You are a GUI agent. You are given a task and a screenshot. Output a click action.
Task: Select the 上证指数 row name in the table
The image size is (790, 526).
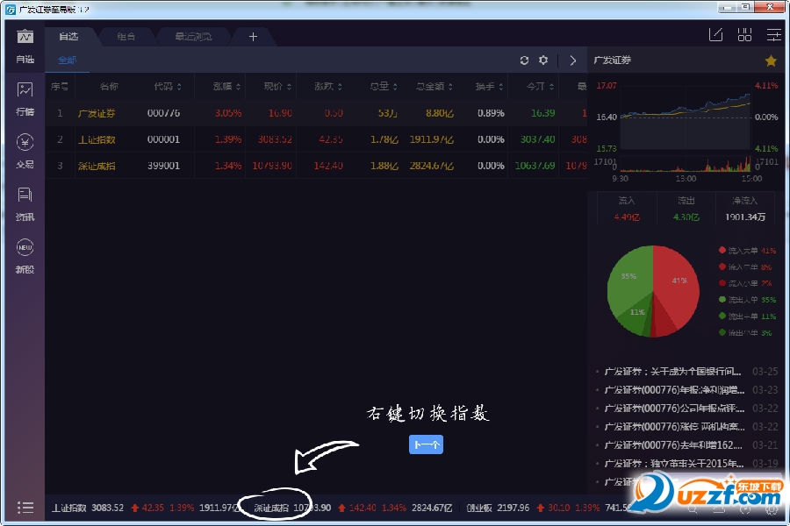pyautogui.click(x=97, y=139)
